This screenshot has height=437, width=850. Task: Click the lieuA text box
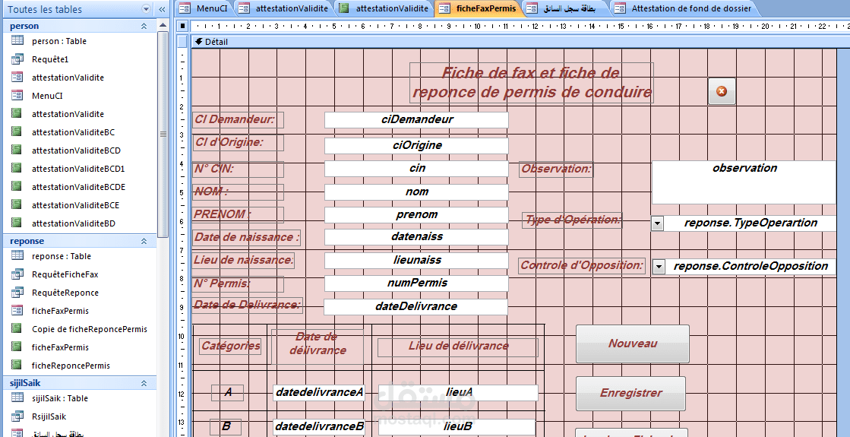pos(459,393)
